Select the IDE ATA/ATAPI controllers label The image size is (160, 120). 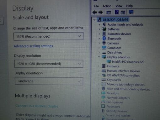(123, 76)
